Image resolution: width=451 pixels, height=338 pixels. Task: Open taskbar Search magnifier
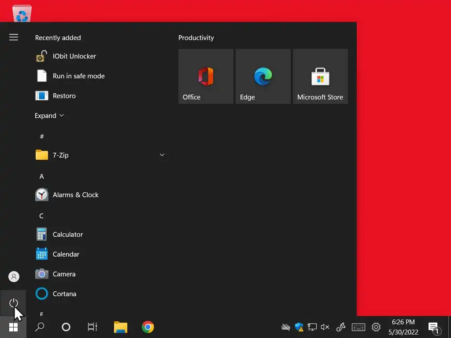(x=40, y=327)
